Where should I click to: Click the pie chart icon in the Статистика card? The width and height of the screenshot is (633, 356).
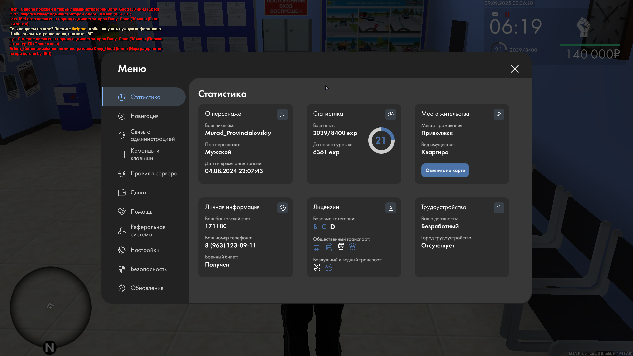click(x=391, y=114)
